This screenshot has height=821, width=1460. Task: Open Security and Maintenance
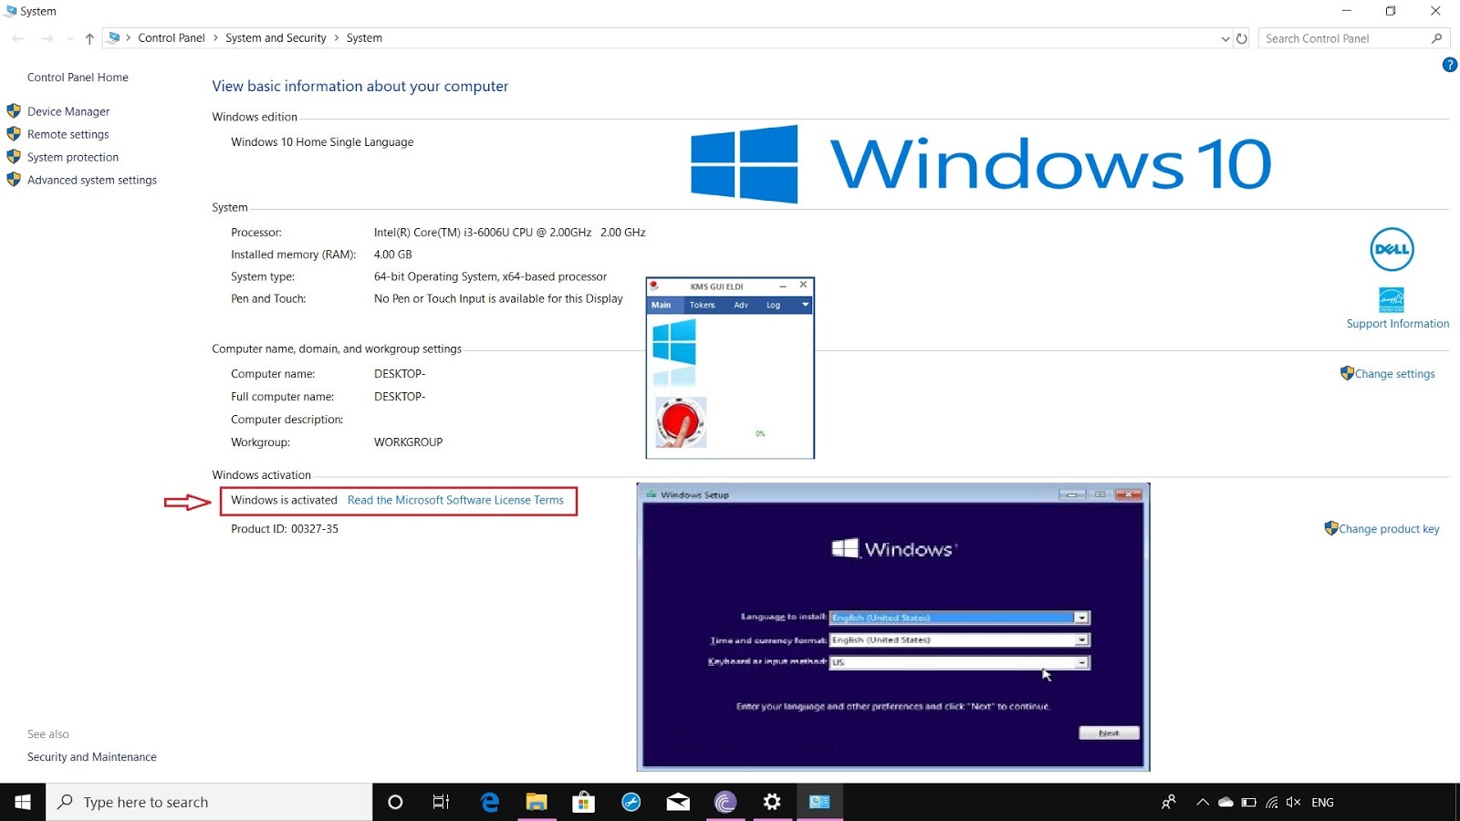[x=92, y=757]
